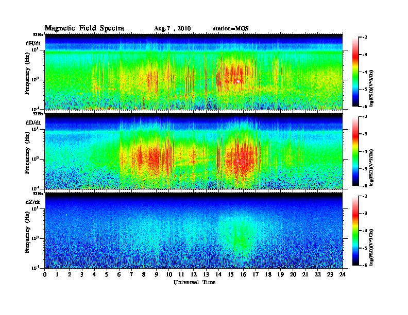Click hour 10 on the Universal Time axis
408x315 pixels.
pyautogui.click(x=169, y=275)
